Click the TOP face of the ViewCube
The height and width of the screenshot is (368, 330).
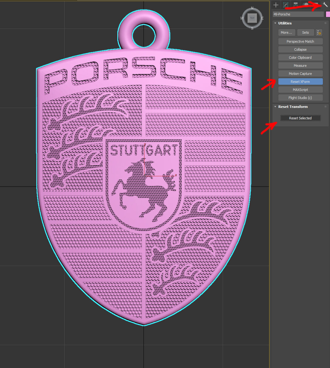point(252,18)
